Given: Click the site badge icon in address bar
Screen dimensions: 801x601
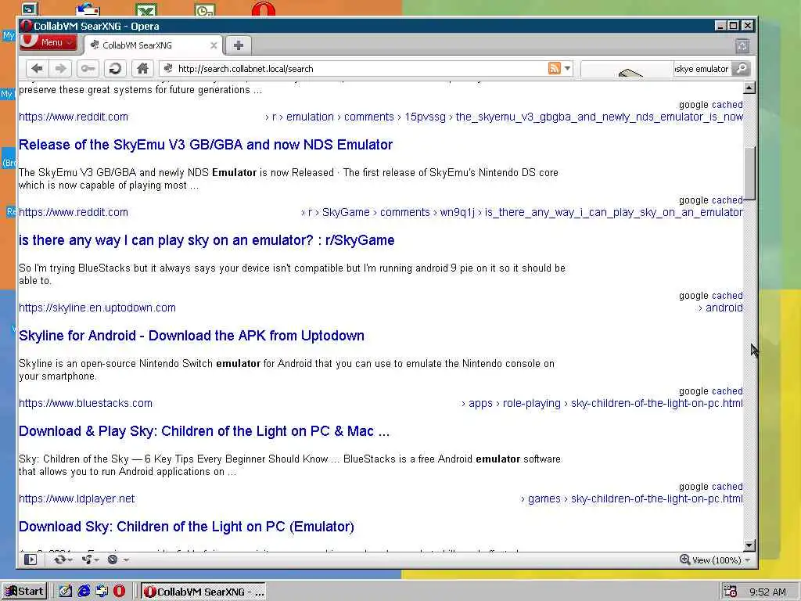Looking at the screenshot, I should pos(167,69).
